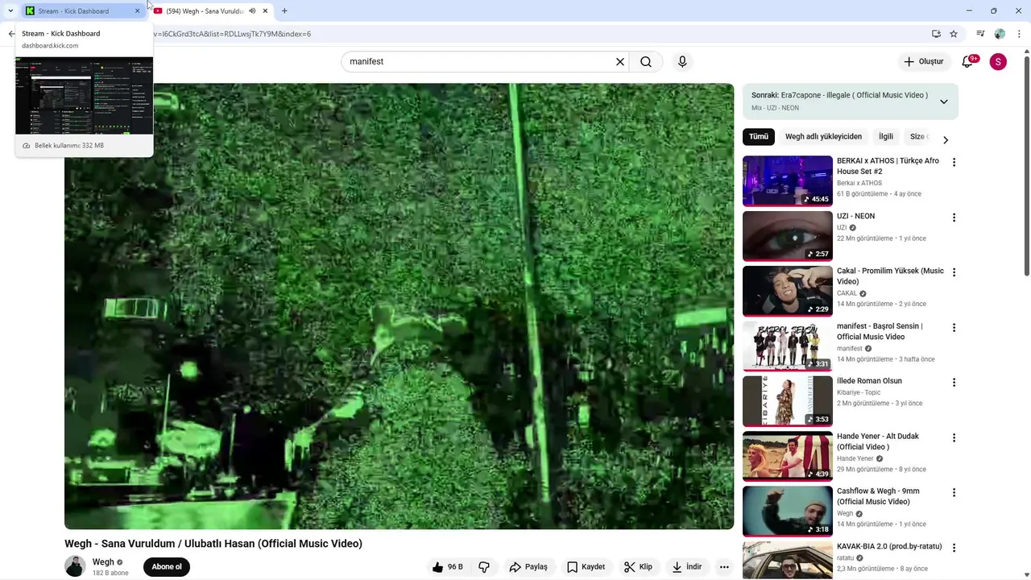This screenshot has height=580, width=1031.
Task: Open the UZI - NEON thumbnail
Action: 787,236
